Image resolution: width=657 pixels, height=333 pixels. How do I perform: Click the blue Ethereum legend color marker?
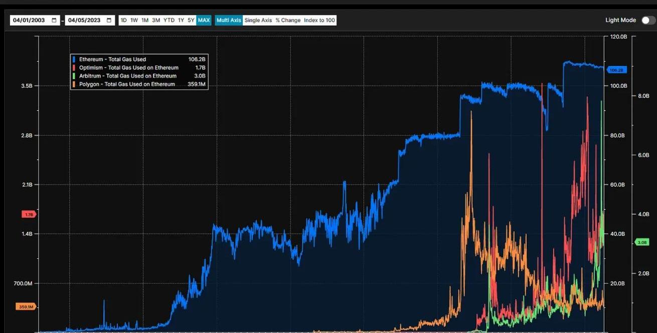74,60
